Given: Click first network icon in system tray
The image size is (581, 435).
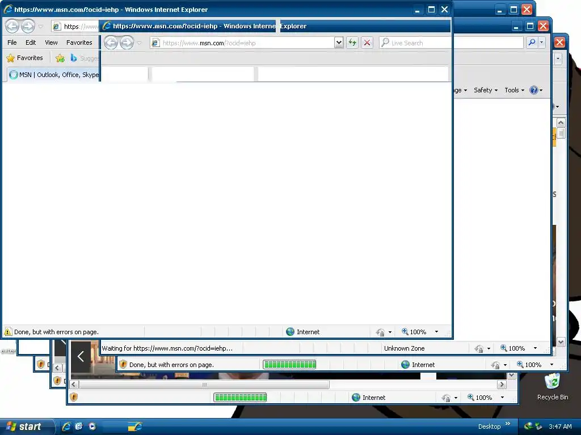Looking at the screenshot, I should coord(528,427).
